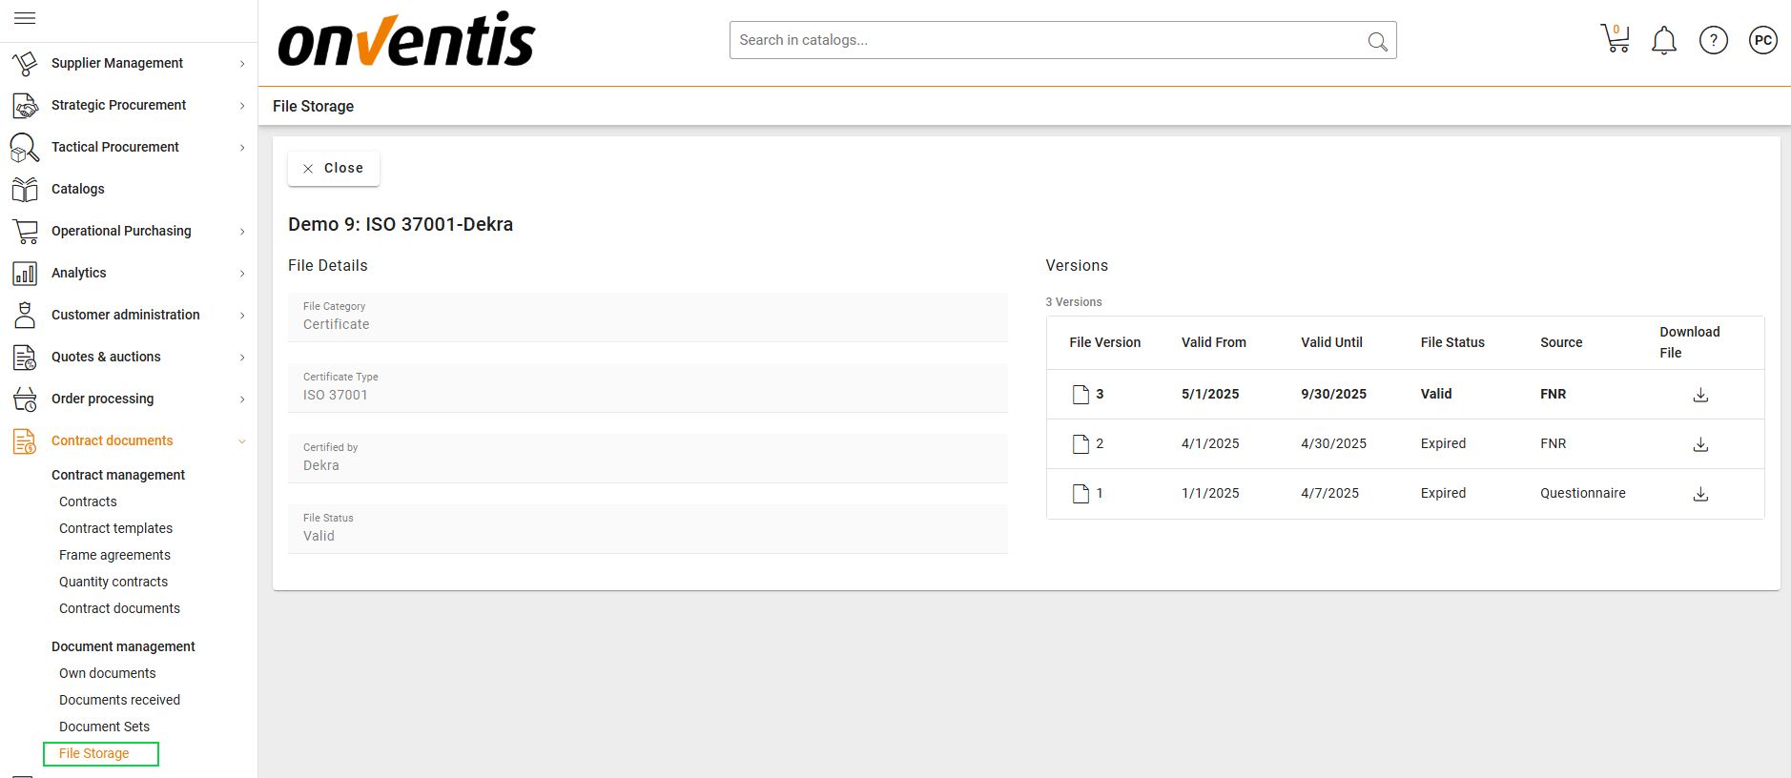Select Document Sets menu item

pyautogui.click(x=104, y=727)
